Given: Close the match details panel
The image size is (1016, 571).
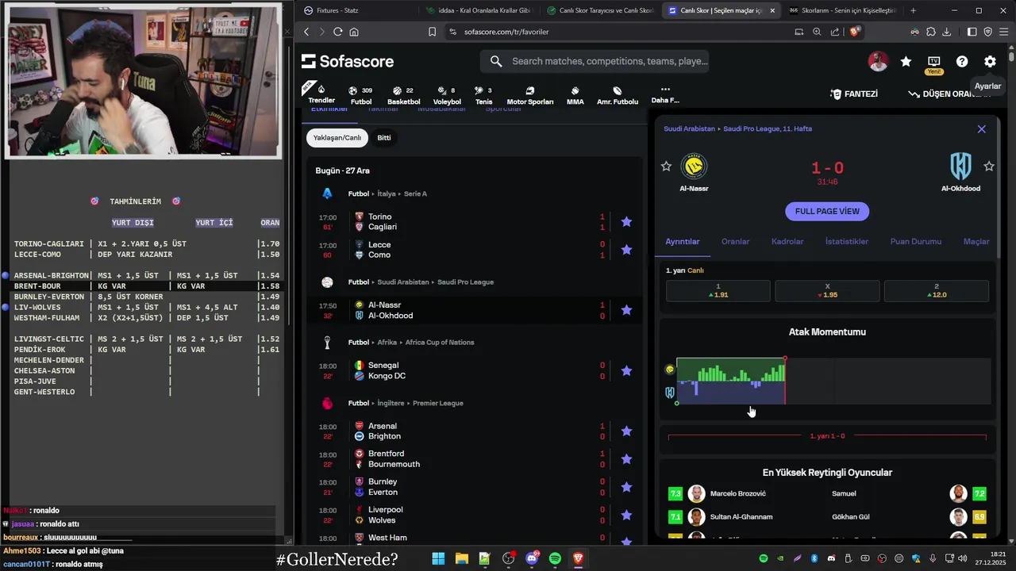Looking at the screenshot, I should tap(982, 129).
